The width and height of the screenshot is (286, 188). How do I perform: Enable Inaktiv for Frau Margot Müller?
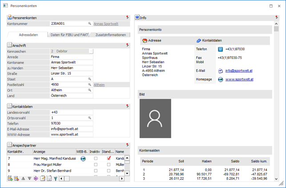[x=95, y=164]
